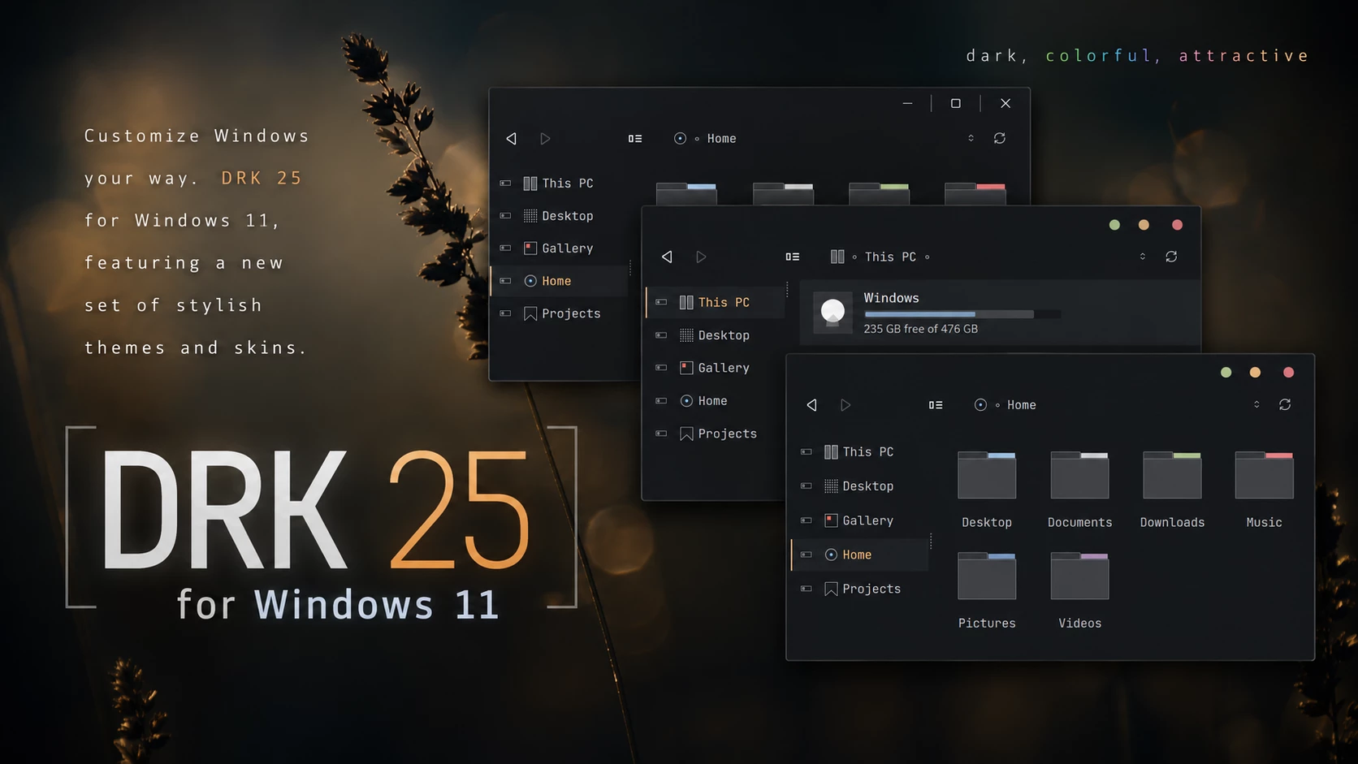Expand address history in front Home window
Image resolution: width=1358 pixels, height=764 pixels.
pos(1256,404)
